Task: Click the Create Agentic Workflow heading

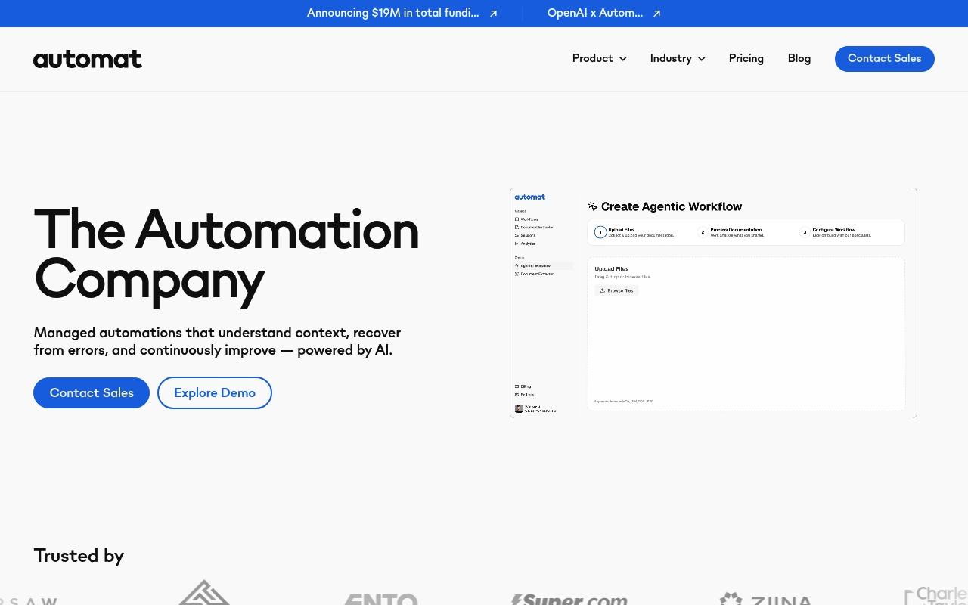Action: tap(672, 206)
